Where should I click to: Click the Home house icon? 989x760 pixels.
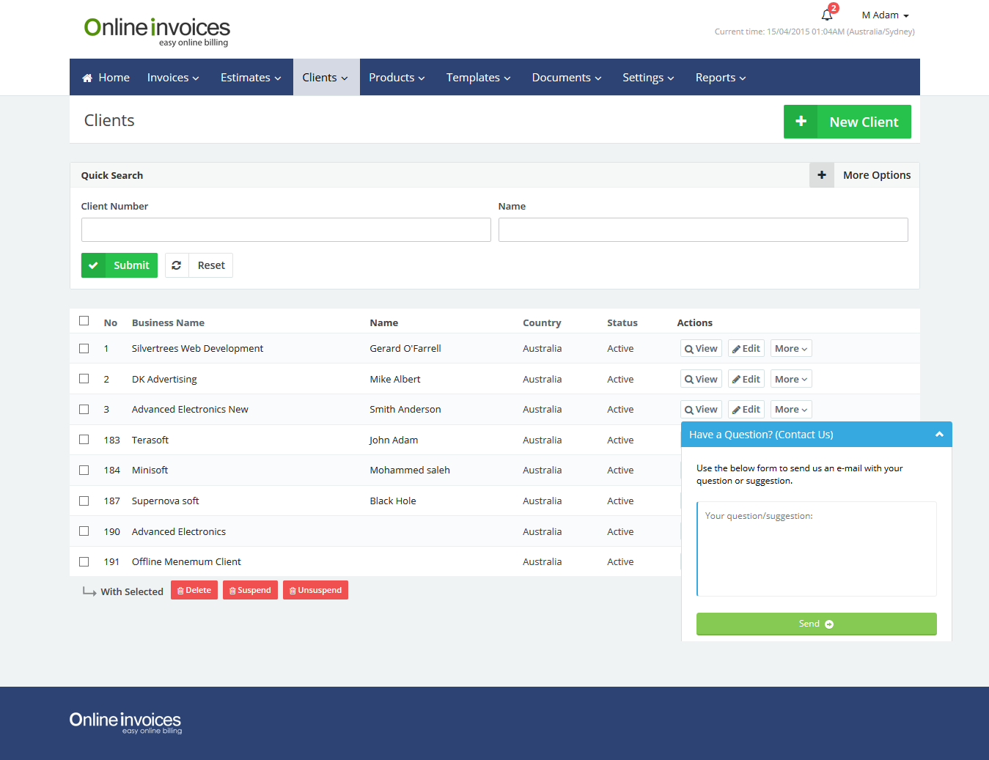click(x=87, y=78)
